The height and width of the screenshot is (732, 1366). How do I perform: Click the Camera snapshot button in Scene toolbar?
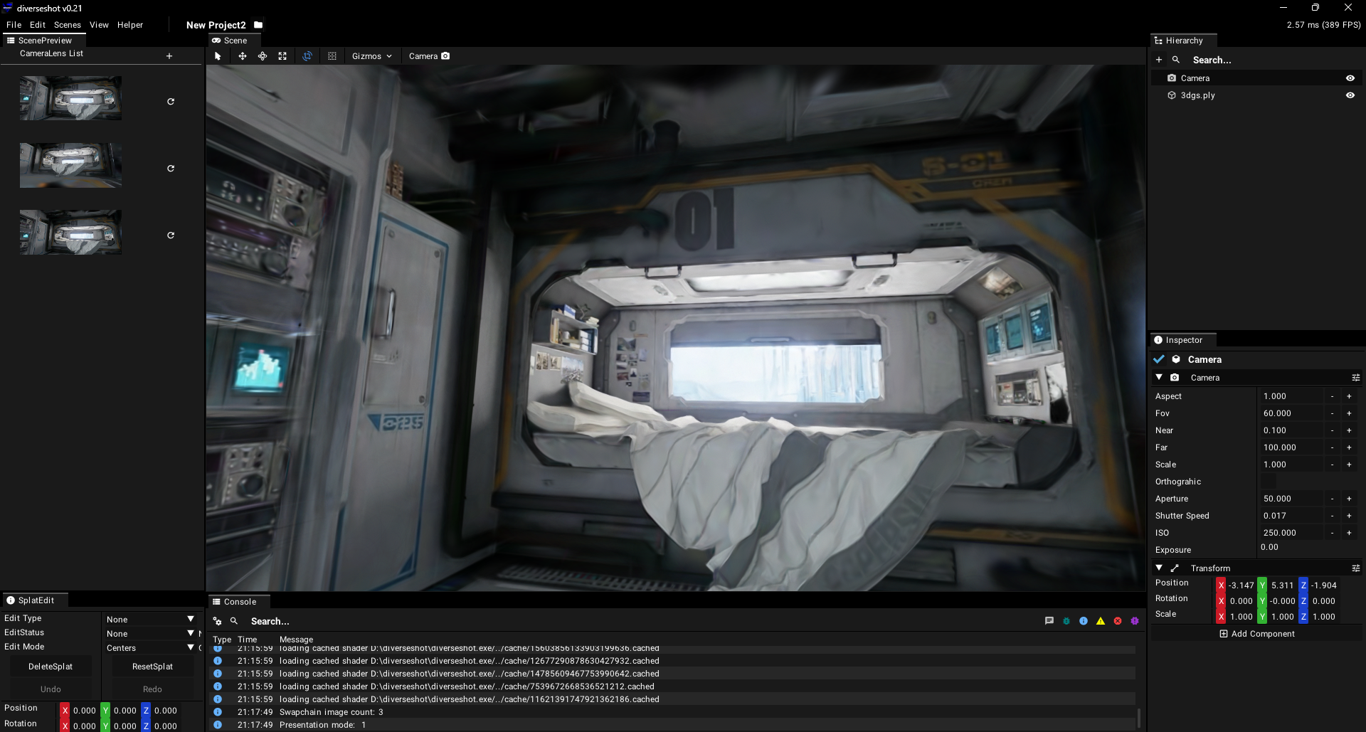coord(429,56)
